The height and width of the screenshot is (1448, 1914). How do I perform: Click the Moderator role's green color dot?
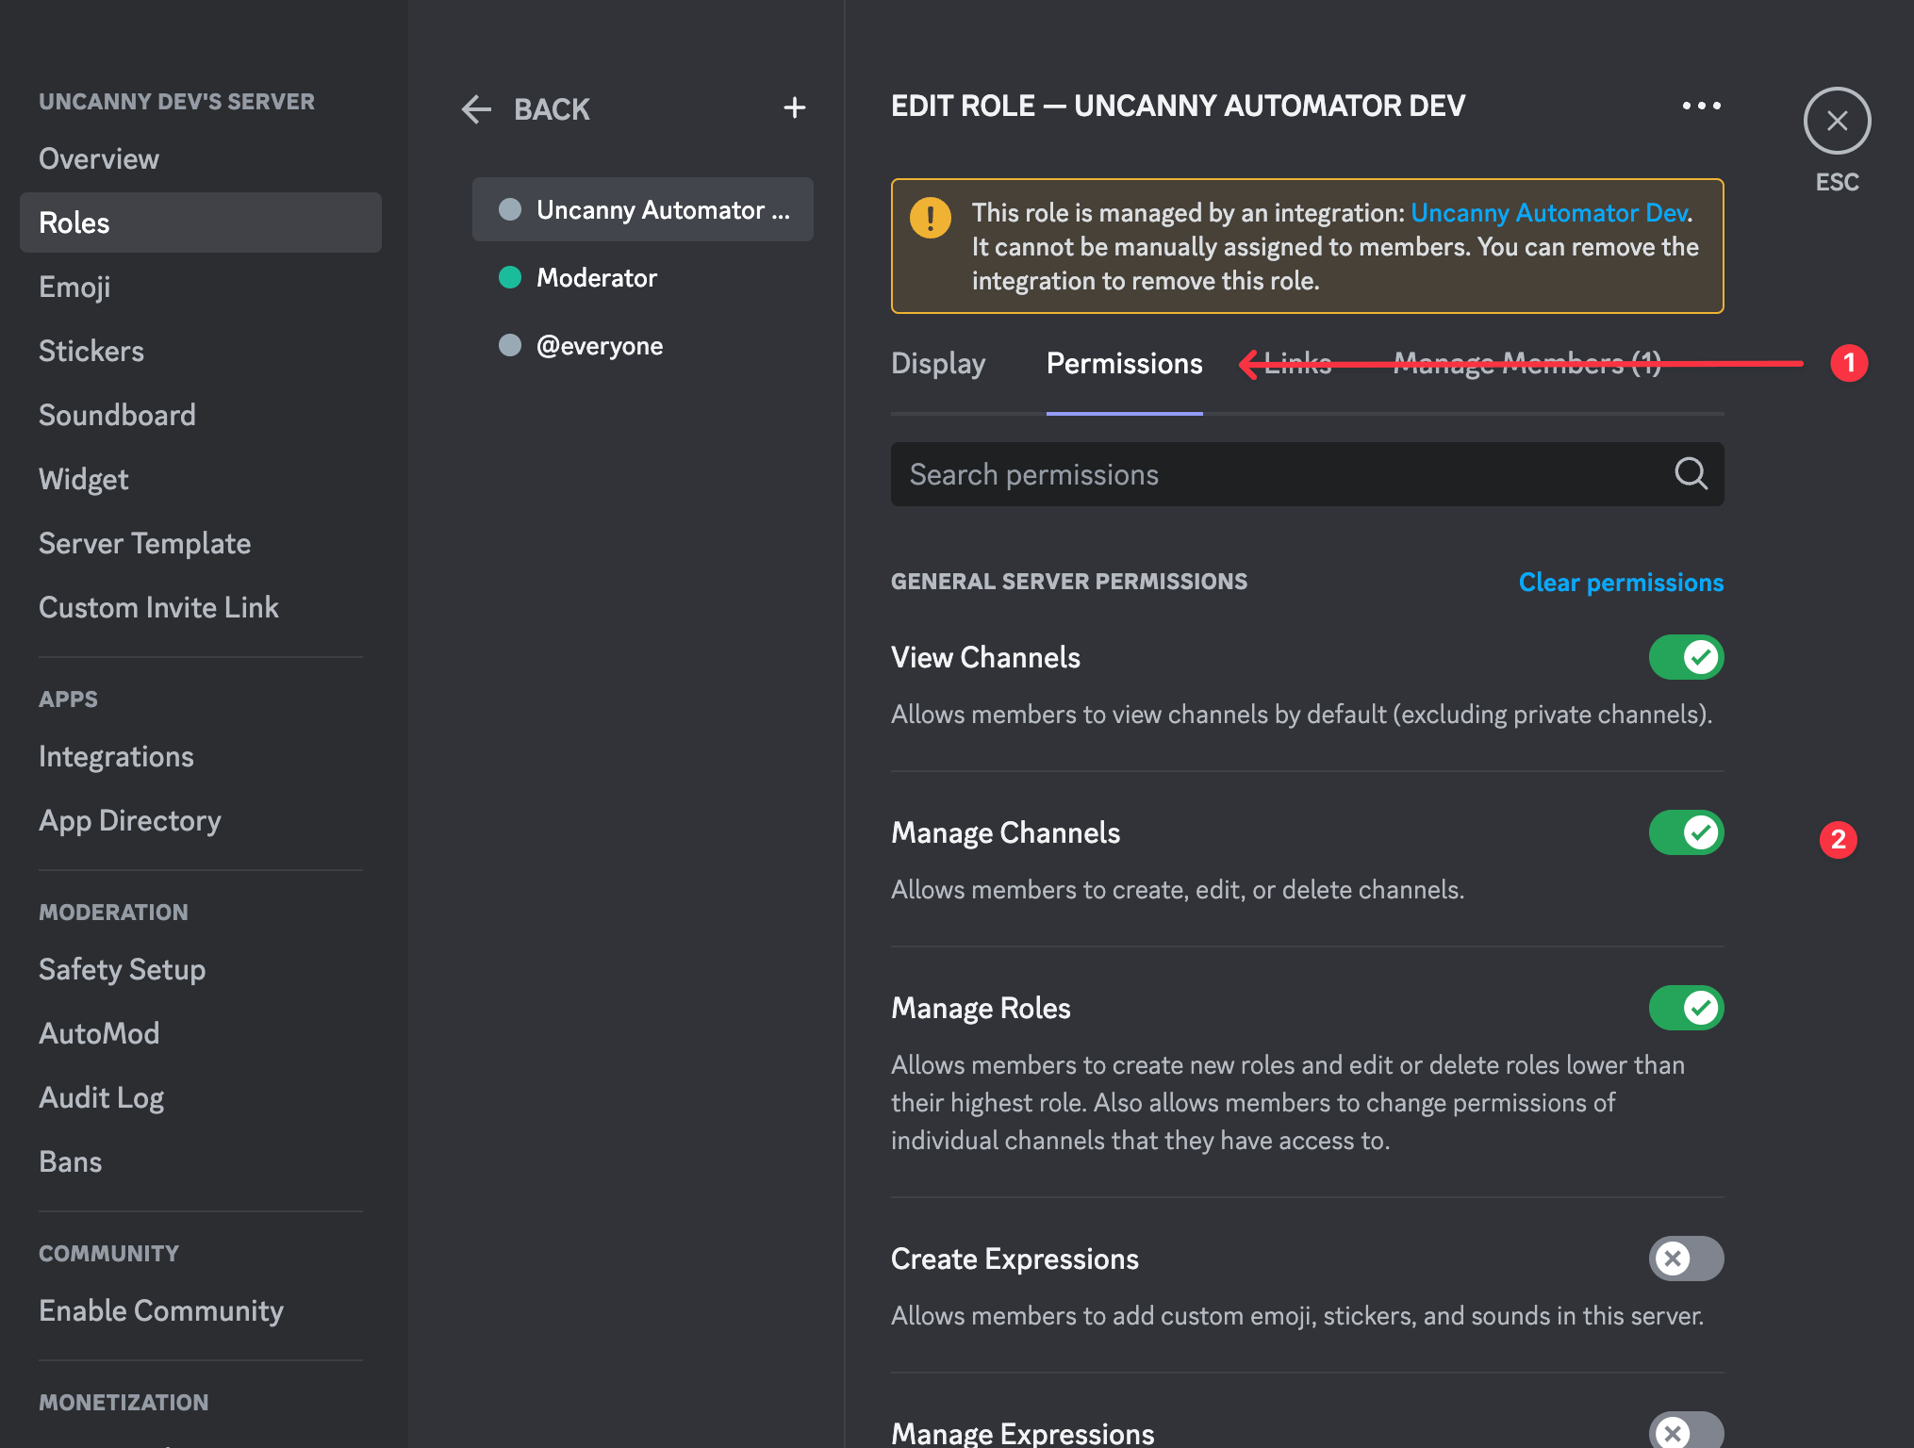pyautogui.click(x=510, y=277)
